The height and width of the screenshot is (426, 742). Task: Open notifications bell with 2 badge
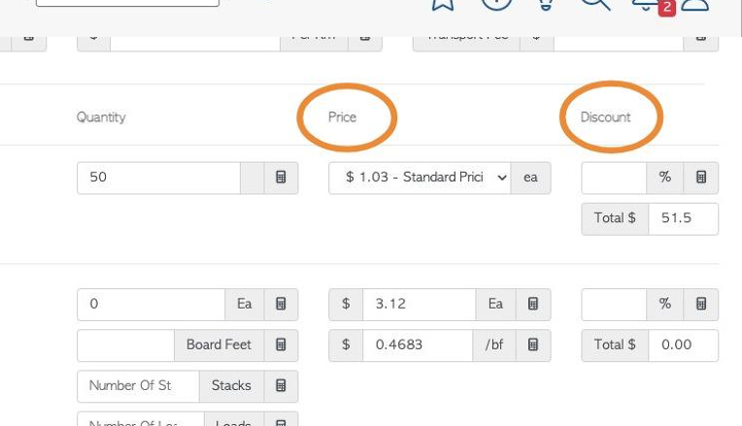pos(647,4)
